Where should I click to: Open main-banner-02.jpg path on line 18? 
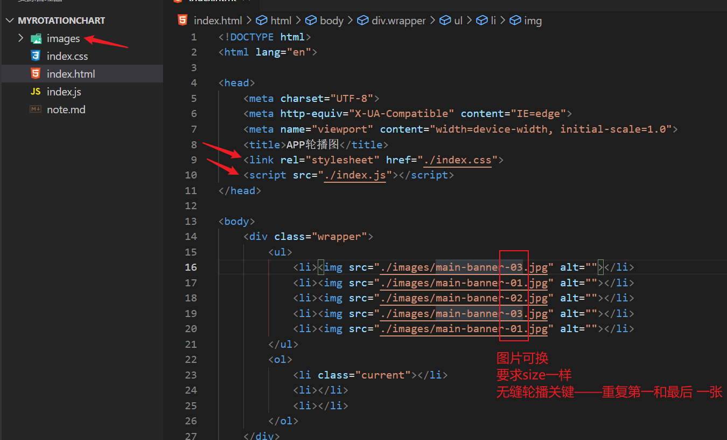pyautogui.click(x=464, y=298)
